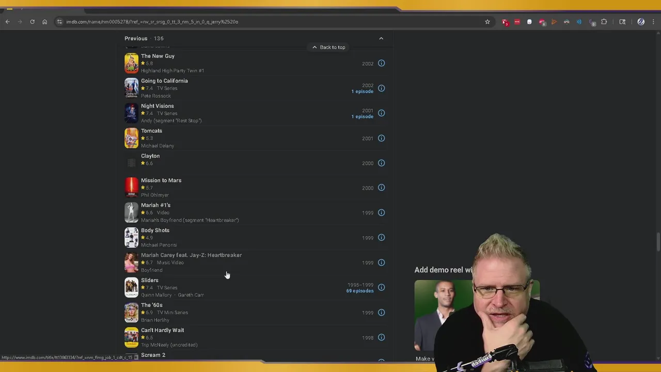Screen dimensions: 661x372
Task: Open the Tomcats title page
Action: point(151,131)
